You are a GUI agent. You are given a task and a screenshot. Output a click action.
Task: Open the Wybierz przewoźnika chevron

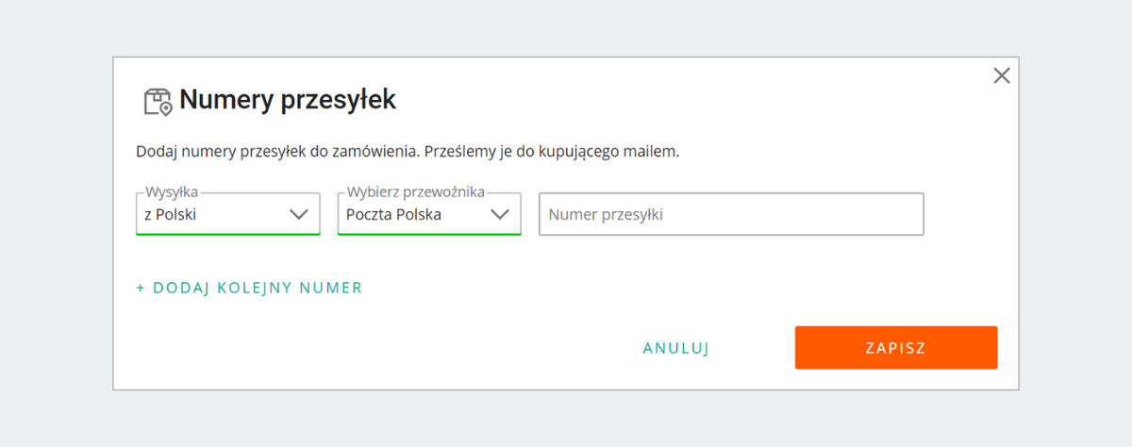pyautogui.click(x=500, y=214)
